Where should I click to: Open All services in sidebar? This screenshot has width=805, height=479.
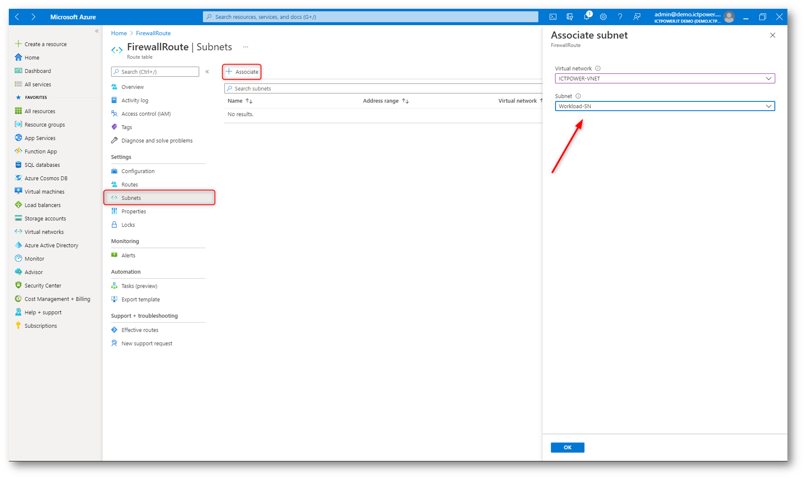click(x=38, y=84)
